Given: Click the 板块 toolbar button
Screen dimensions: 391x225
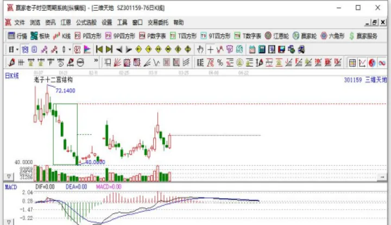Looking at the screenshot, I should [x=40, y=36].
